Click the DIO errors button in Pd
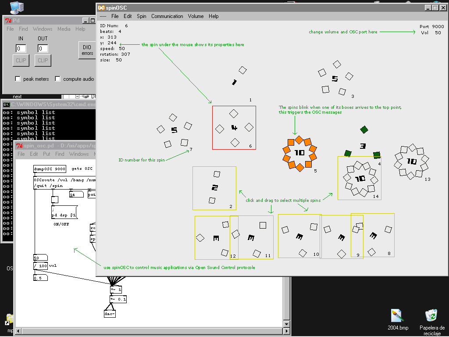 (x=87, y=50)
